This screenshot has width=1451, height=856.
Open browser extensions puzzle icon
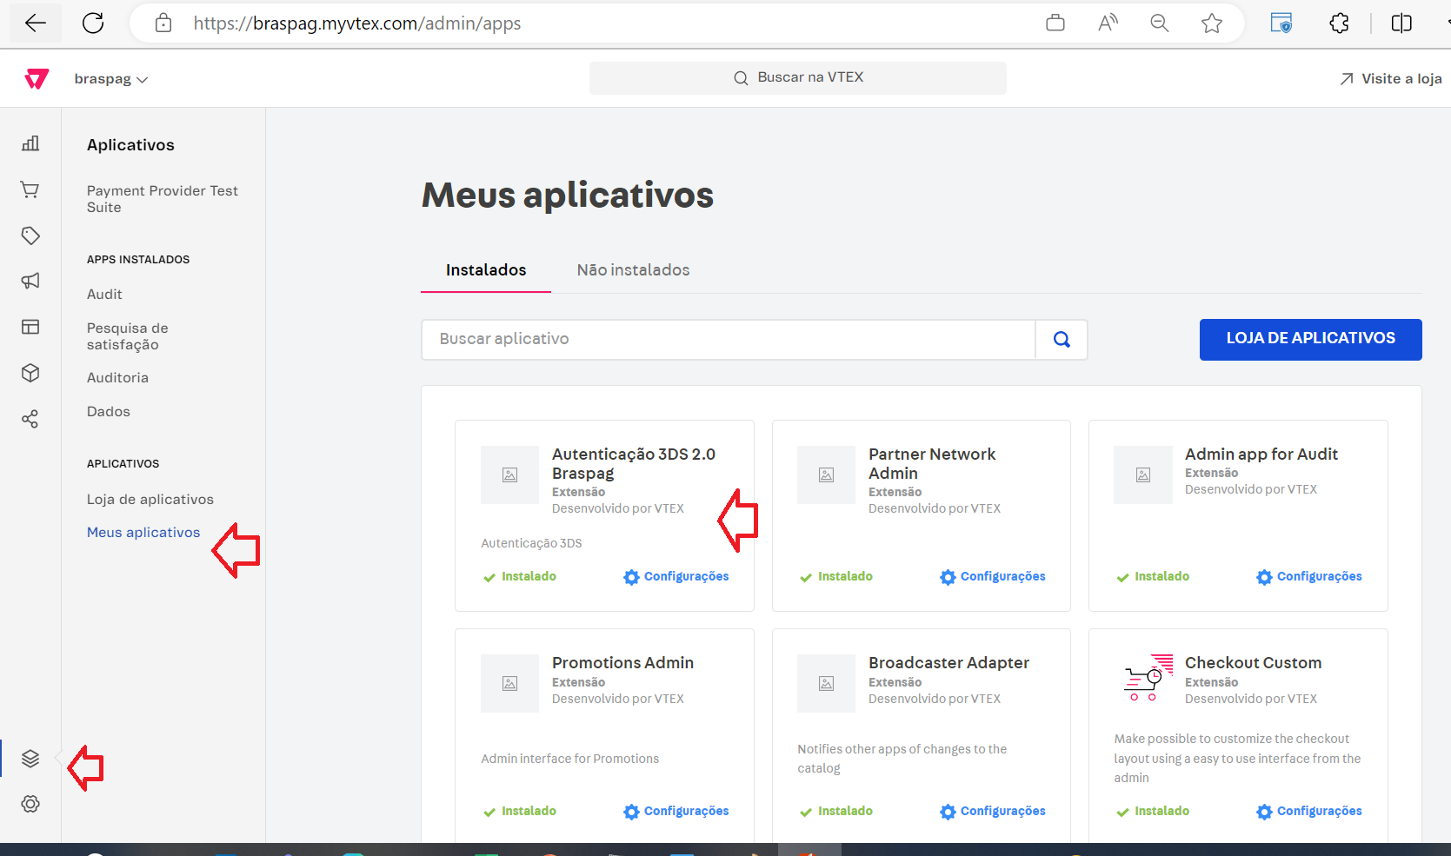1340,23
